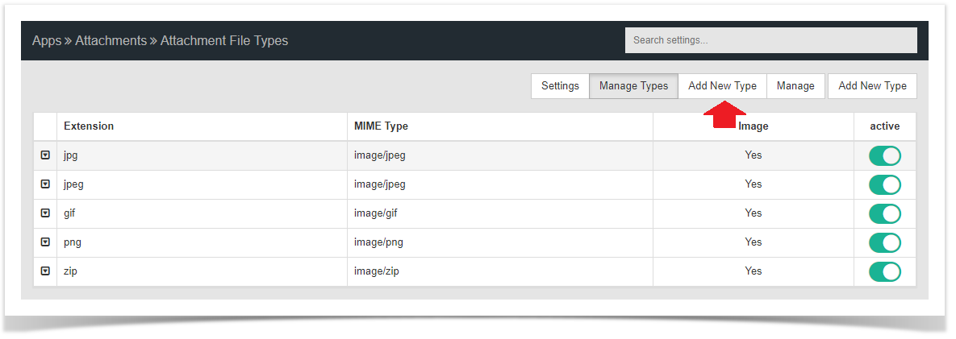Click the image/zip MIME type cell
The height and width of the screenshot is (339, 956).
pyautogui.click(x=500, y=271)
